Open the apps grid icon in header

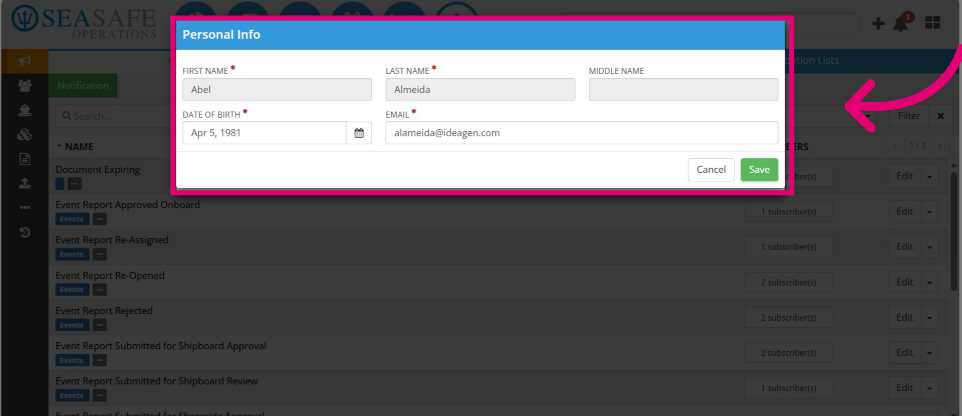pos(932,23)
